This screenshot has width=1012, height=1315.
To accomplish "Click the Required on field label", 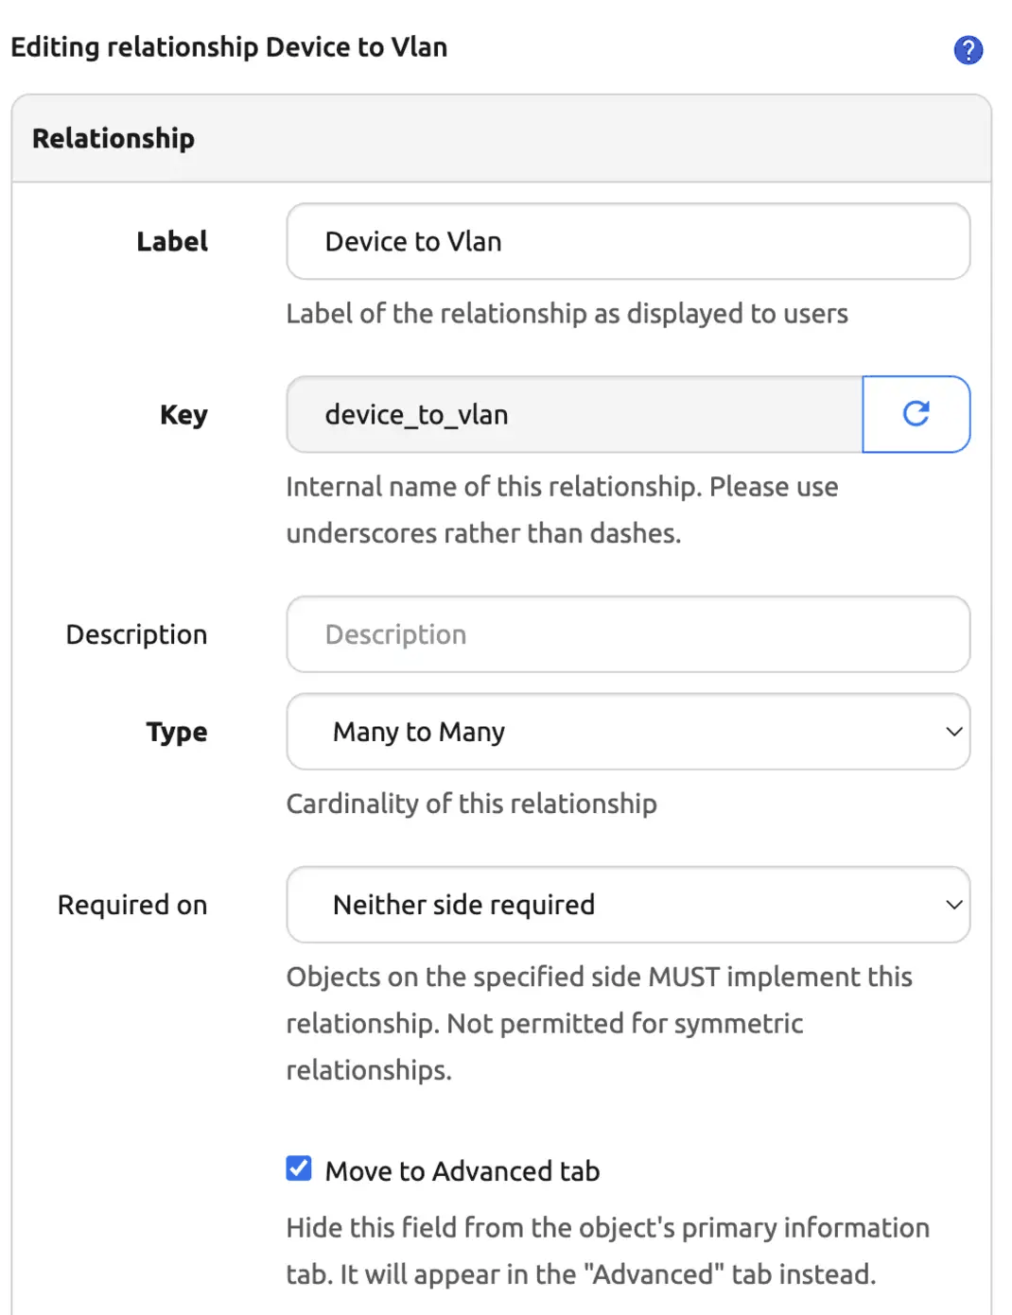I will click(x=131, y=905).
